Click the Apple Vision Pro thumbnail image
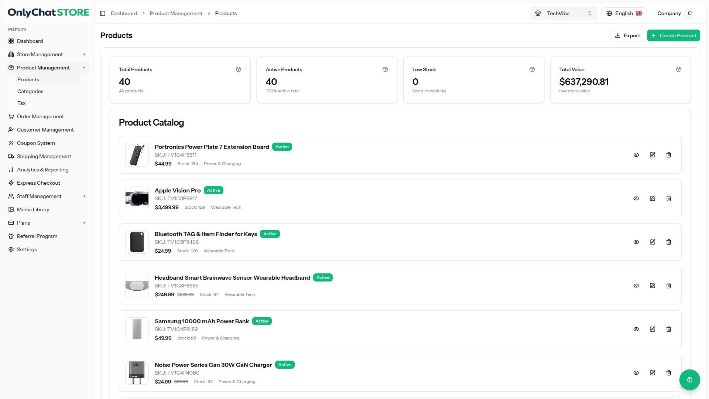This screenshot has height=399, width=709. (137, 198)
